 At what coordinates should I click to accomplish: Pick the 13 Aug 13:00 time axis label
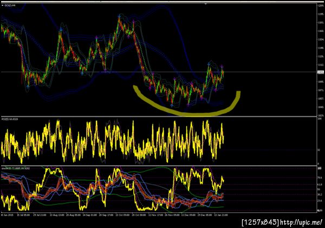[56, 215]
